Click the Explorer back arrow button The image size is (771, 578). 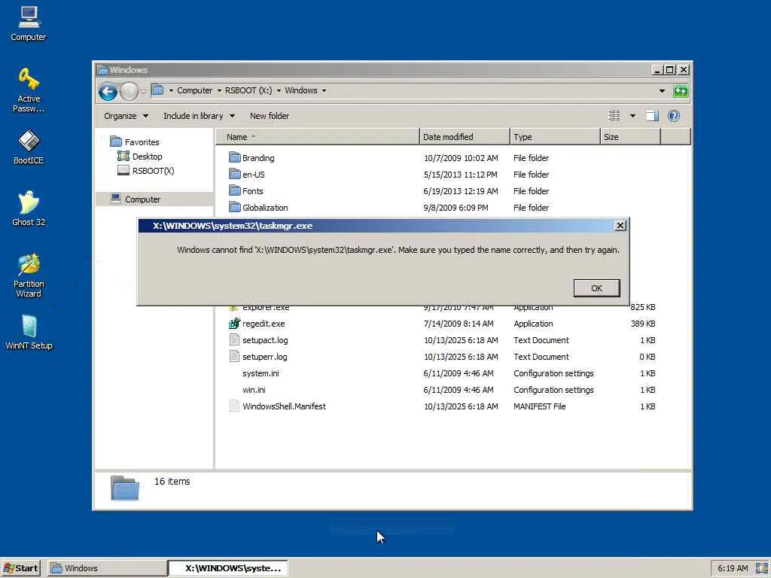click(108, 91)
